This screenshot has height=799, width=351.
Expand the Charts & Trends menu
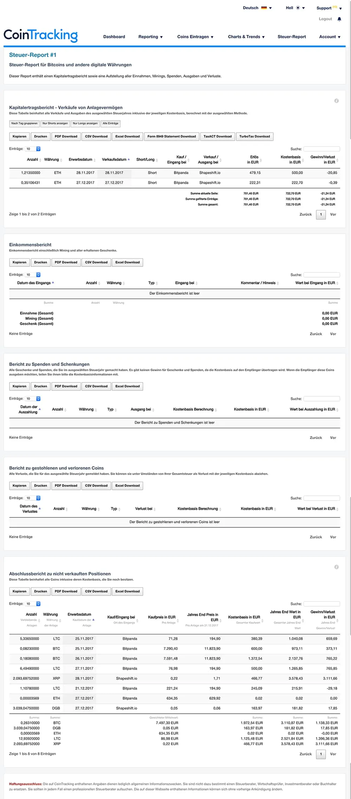(246, 37)
